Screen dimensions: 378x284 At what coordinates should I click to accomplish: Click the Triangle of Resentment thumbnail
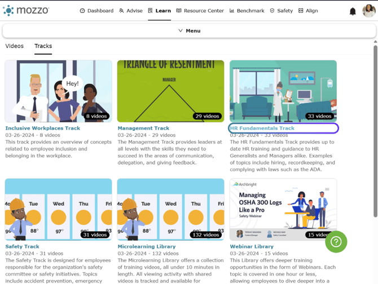[x=171, y=91]
